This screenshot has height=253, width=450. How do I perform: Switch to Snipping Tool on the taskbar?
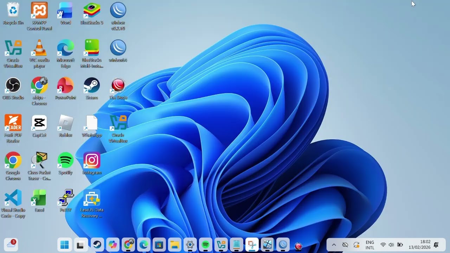pyautogui.click(x=252, y=245)
